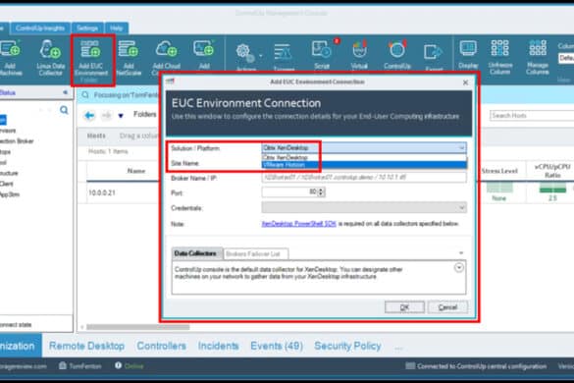This screenshot has height=383, width=574.
Task: Open the Events (49) tab
Action: 277,346
